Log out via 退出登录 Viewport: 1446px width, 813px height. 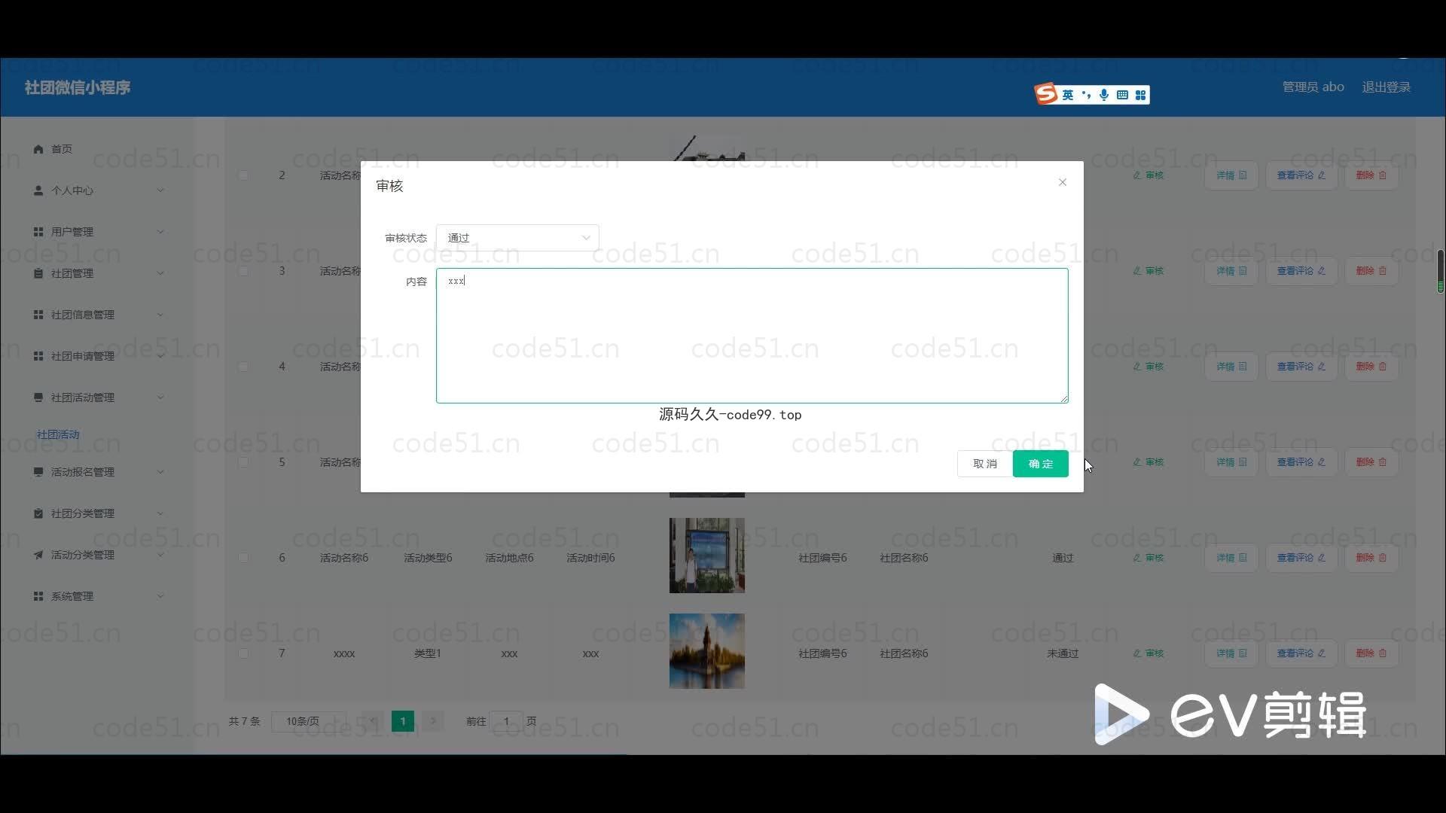[x=1386, y=87]
